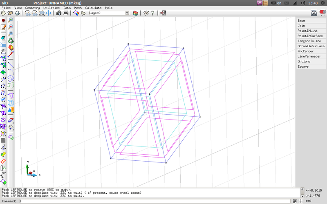Image resolution: width=327 pixels, height=204 pixels.
Task: Select the green polyline tool icon
Action: [11, 86]
